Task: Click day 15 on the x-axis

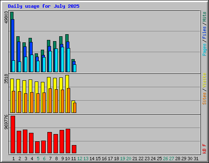Action: tap(98, 159)
